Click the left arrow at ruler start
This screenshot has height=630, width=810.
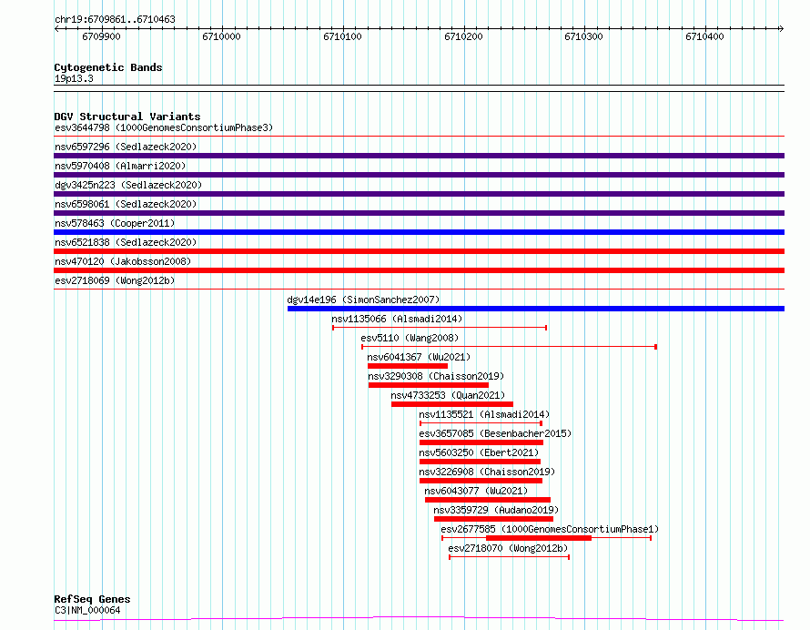point(56,28)
